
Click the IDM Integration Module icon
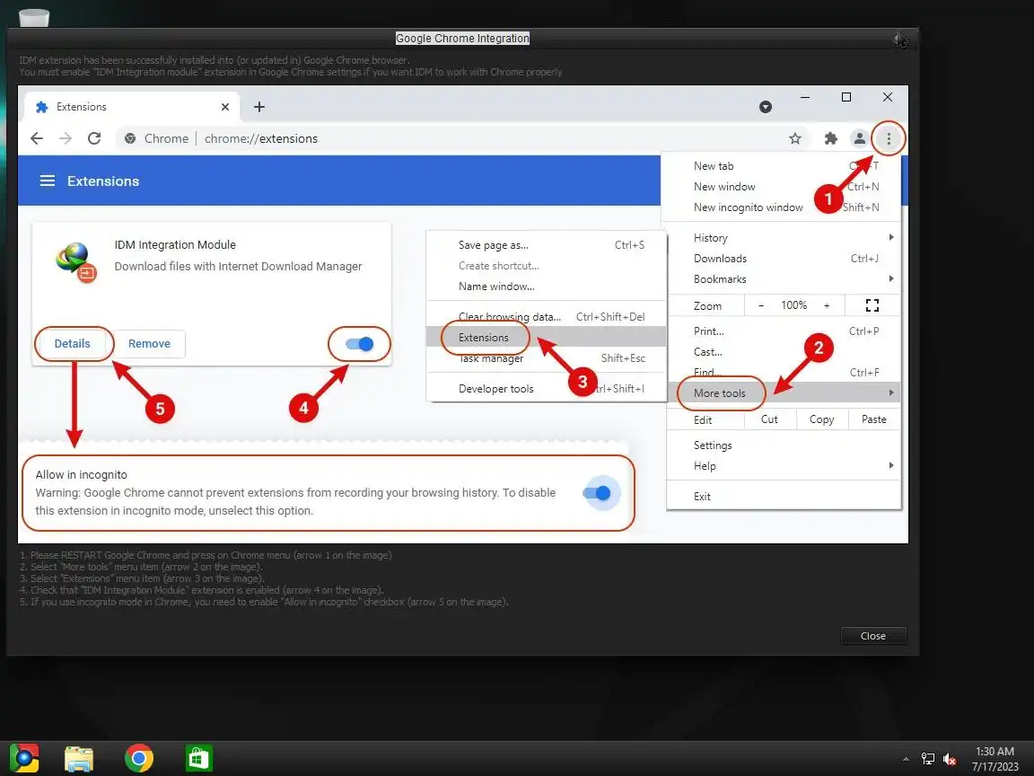[75, 262]
